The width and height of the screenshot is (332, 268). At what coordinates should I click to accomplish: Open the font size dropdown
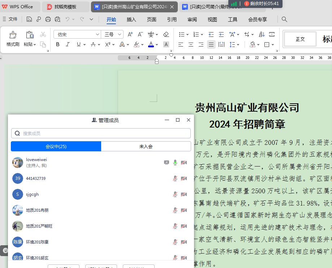pyautogui.click(x=120, y=34)
